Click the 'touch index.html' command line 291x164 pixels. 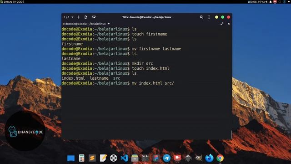click(x=115, y=68)
